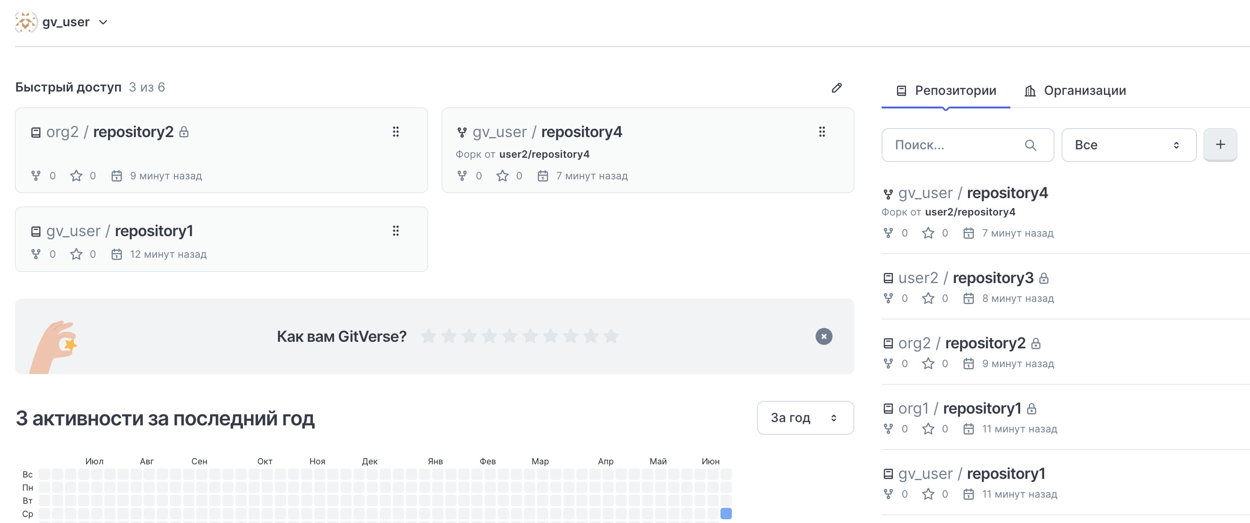Dismiss the GitVerse rating banner
Screen dimensions: 1250x523
pyautogui.click(x=823, y=337)
